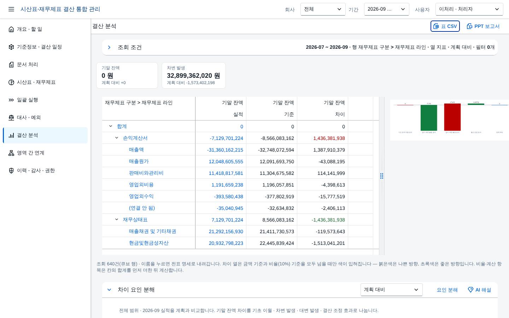The width and height of the screenshot is (509, 318).
Task: Click the 매출원가 actual value 12,048,605,555
Action: pyautogui.click(x=226, y=161)
